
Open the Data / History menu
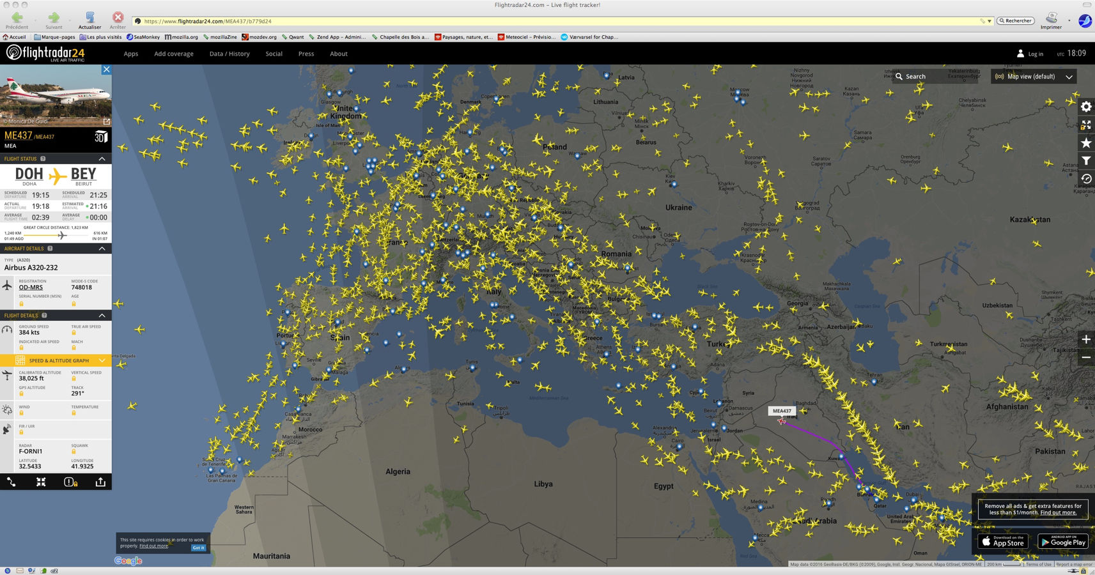point(229,54)
